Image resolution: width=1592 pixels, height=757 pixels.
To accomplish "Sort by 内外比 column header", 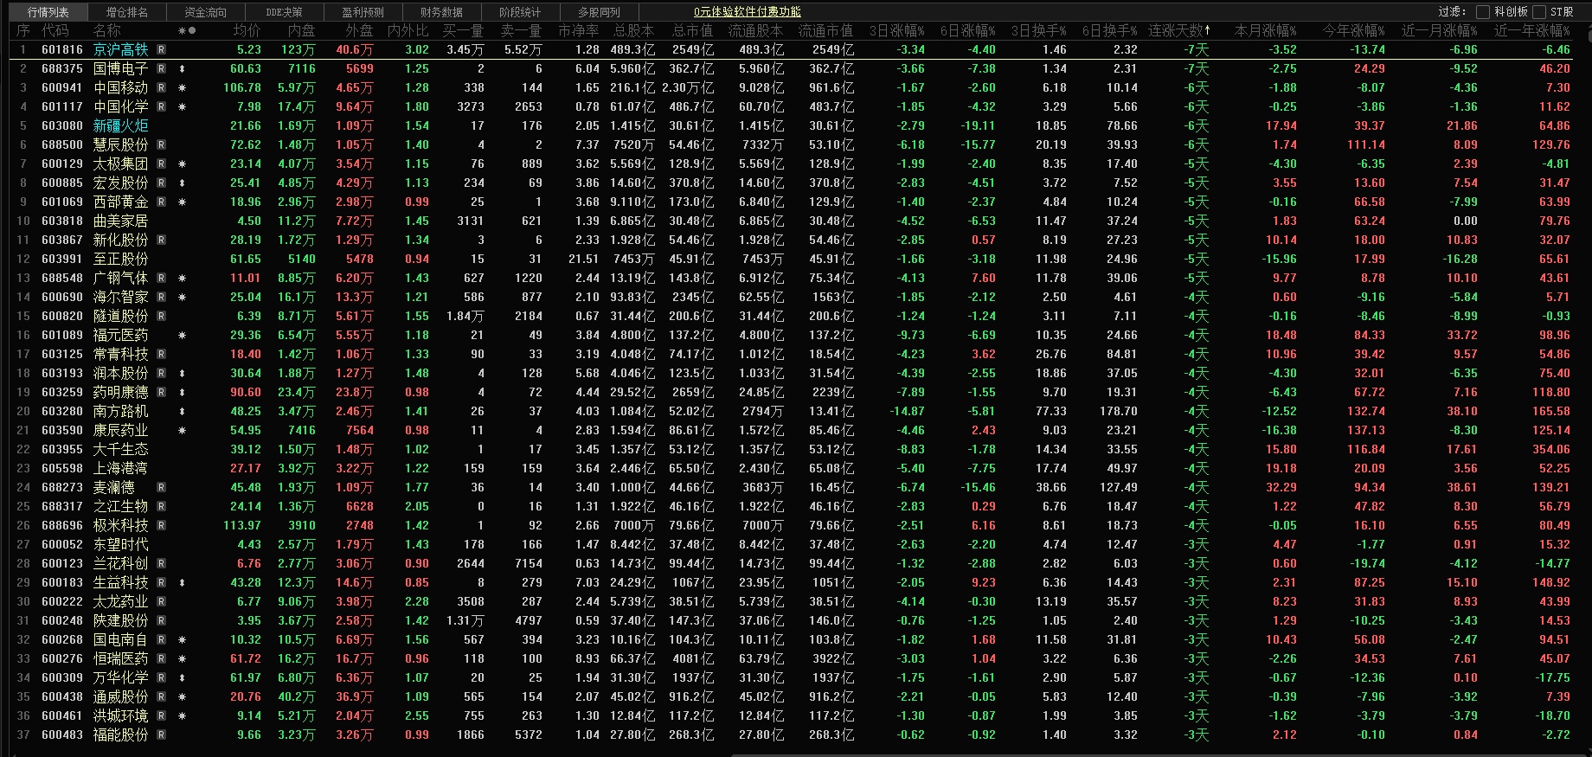I will (408, 30).
